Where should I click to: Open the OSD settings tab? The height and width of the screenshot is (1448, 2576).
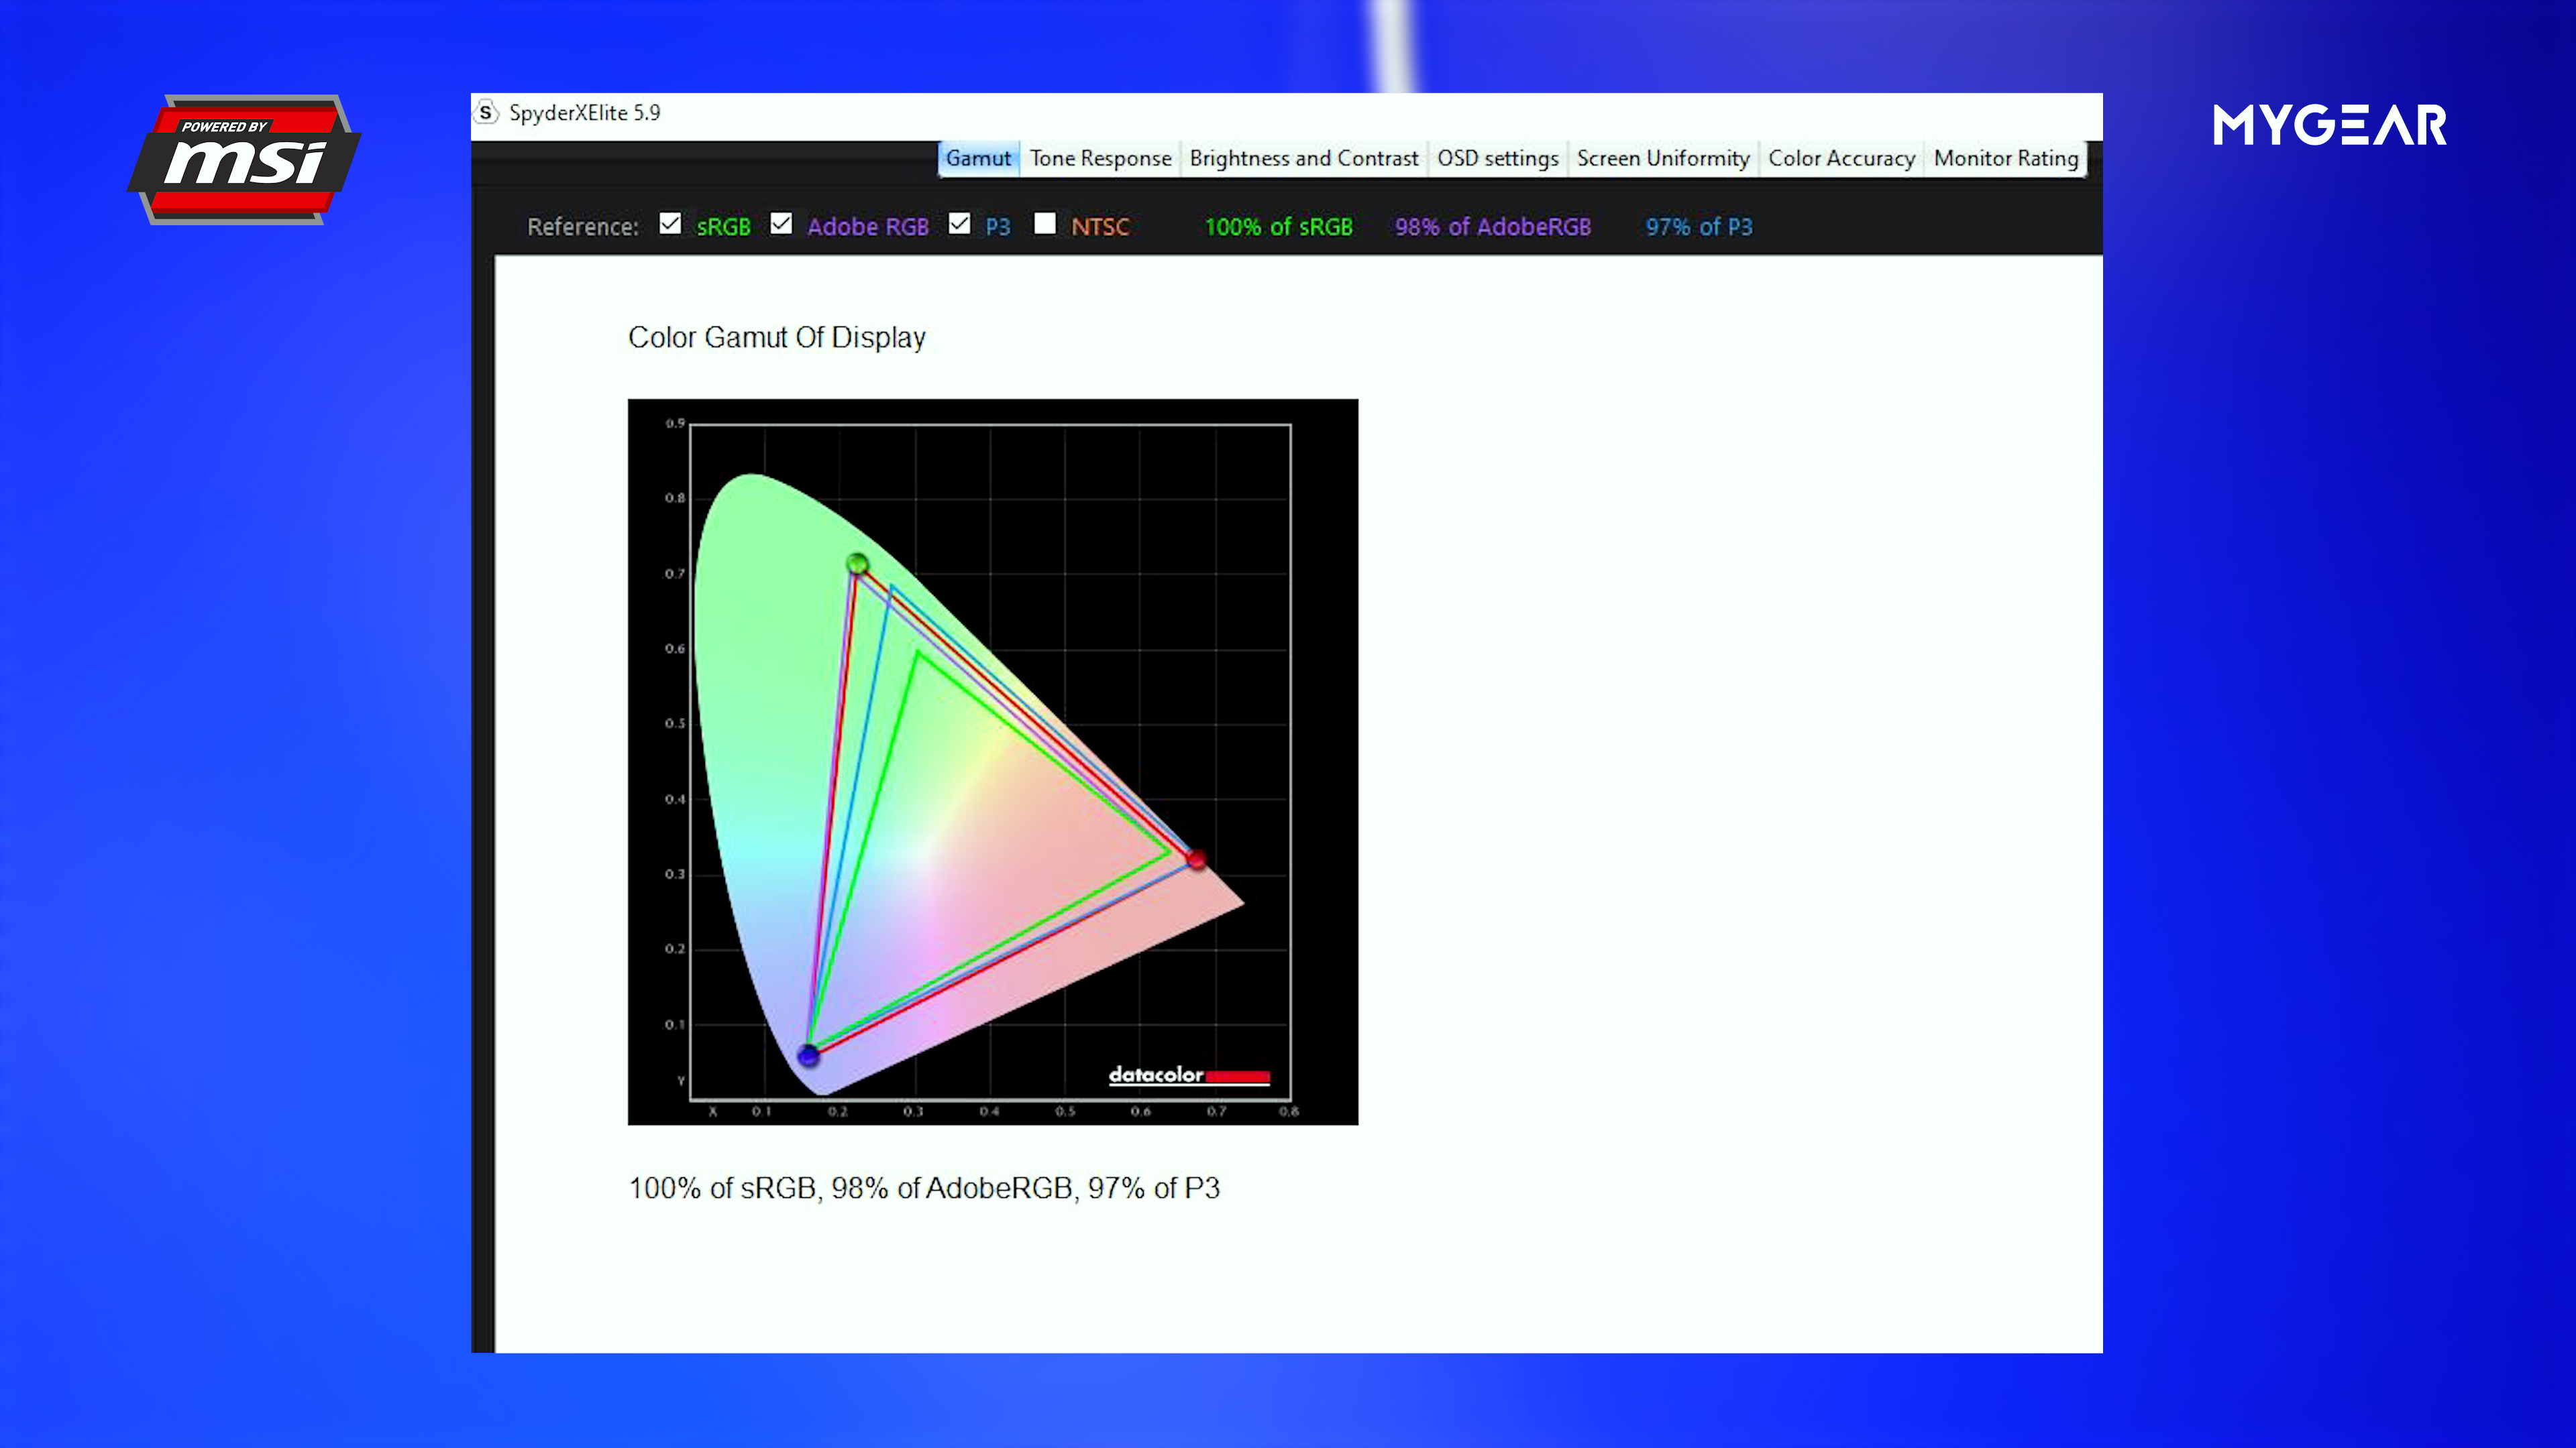click(1497, 158)
